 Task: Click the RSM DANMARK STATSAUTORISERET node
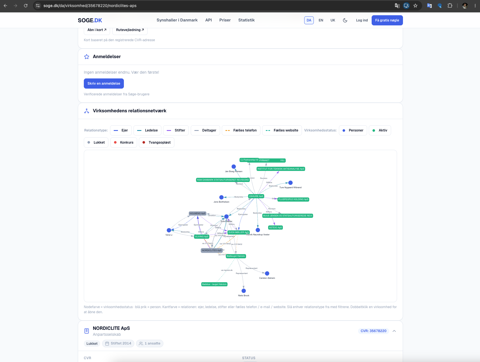pyautogui.click(x=223, y=180)
